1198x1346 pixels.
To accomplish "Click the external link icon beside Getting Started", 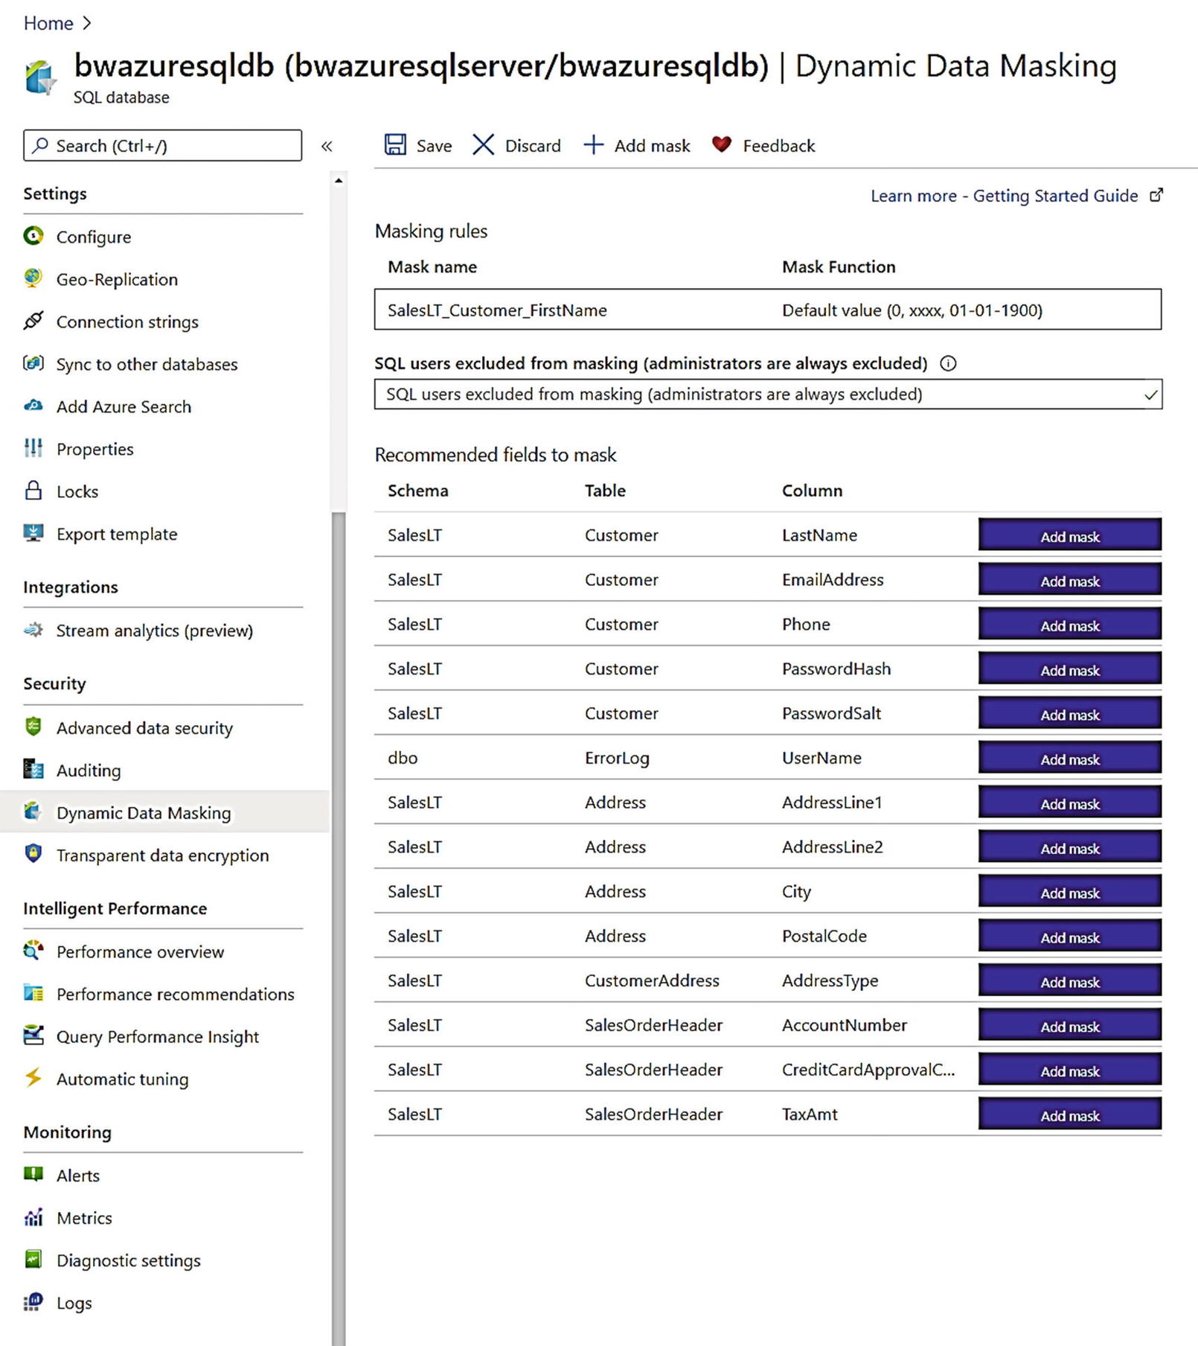I will pos(1156,195).
